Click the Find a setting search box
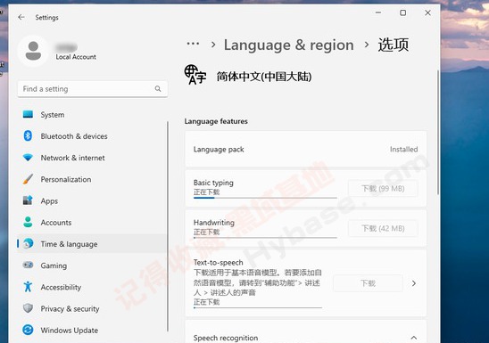The height and width of the screenshot is (343, 489). pos(93,89)
